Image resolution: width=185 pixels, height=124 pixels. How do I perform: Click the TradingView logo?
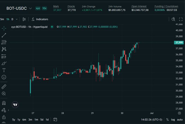(x=15, y=105)
